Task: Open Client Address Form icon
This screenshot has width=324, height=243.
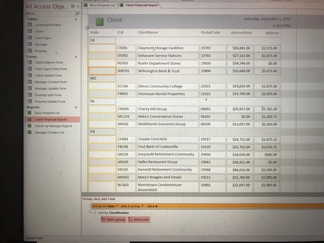Action: pyautogui.click(x=30, y=62)
